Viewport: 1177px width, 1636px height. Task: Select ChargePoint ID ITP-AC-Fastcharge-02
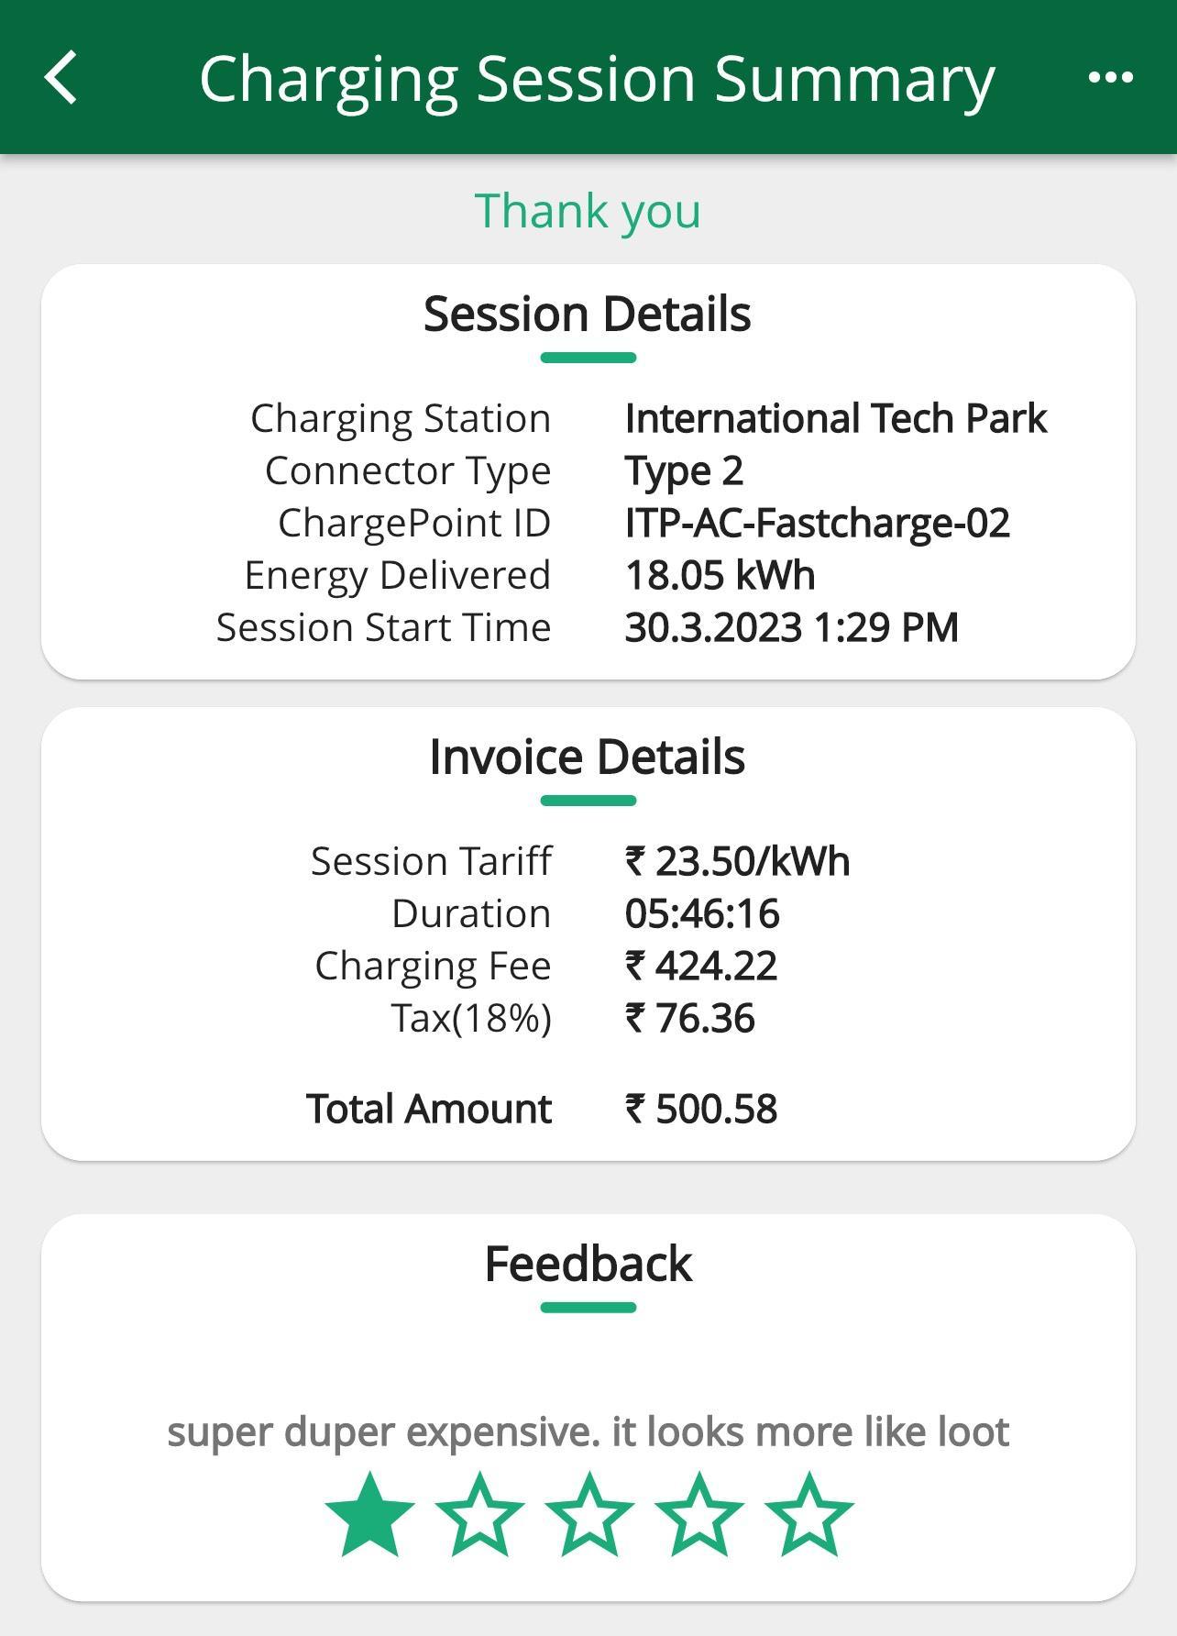817,524
